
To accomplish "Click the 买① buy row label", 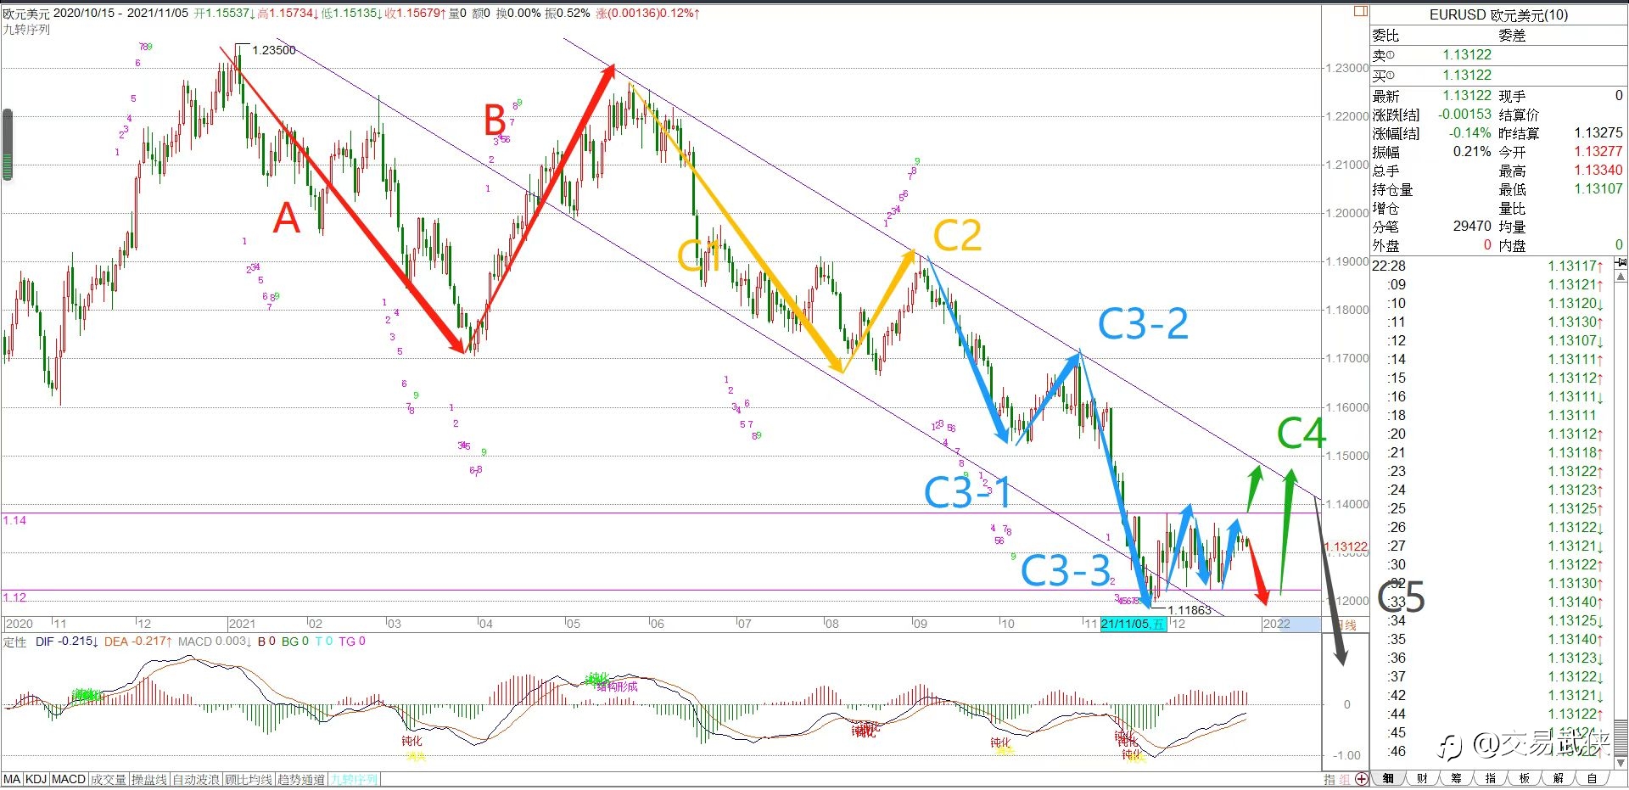I will (1385, 75).
